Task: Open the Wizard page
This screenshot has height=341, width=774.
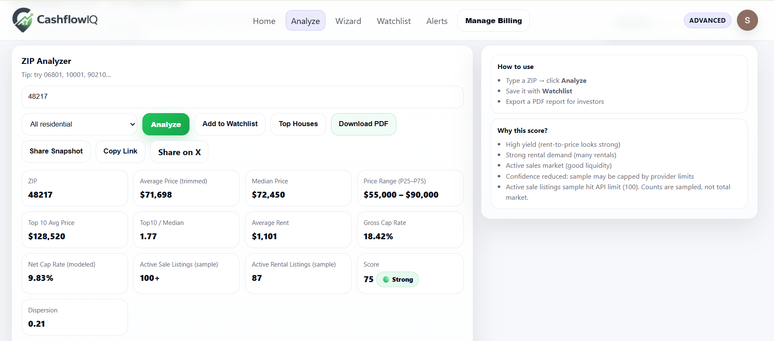Action: pos(348,21)
